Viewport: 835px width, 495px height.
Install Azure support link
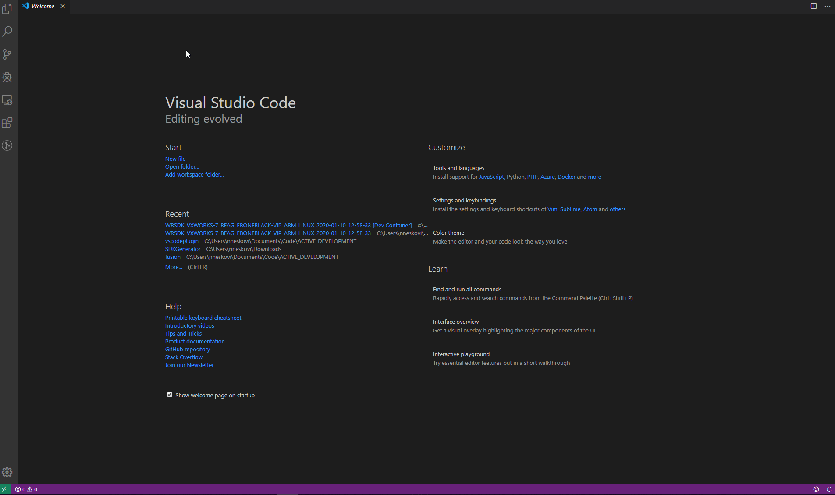tap(547, 177)
